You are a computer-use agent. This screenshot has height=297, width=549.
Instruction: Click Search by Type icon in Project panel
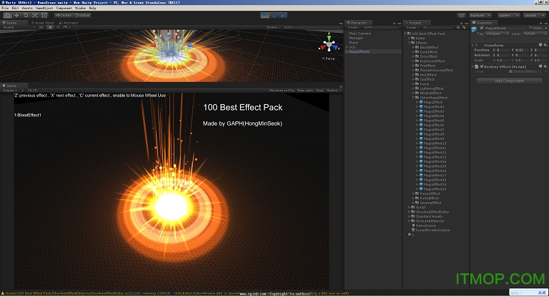457,27
